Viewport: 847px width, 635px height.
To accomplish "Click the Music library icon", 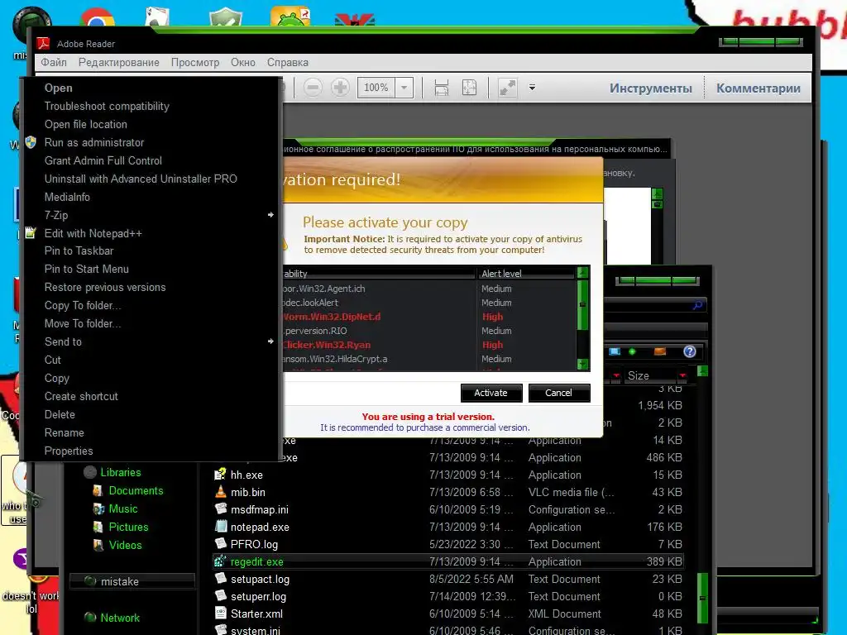I will pyautogui.click(x=98, y=508).
